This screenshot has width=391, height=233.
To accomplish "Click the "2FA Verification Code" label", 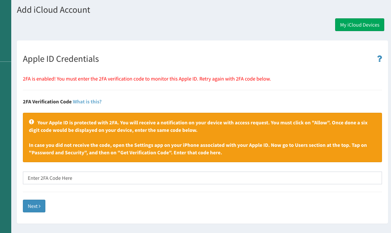I will [47, 102].
